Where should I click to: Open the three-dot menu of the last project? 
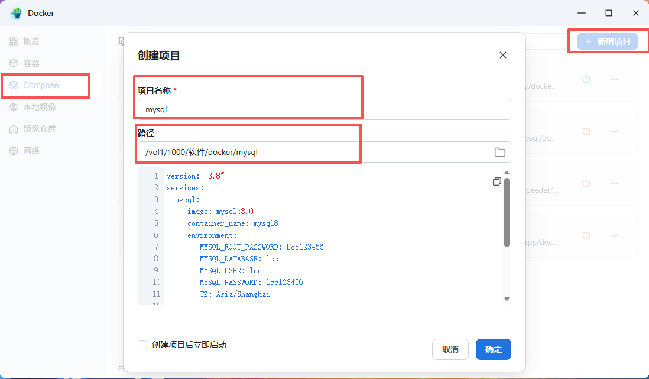point(615,235)
